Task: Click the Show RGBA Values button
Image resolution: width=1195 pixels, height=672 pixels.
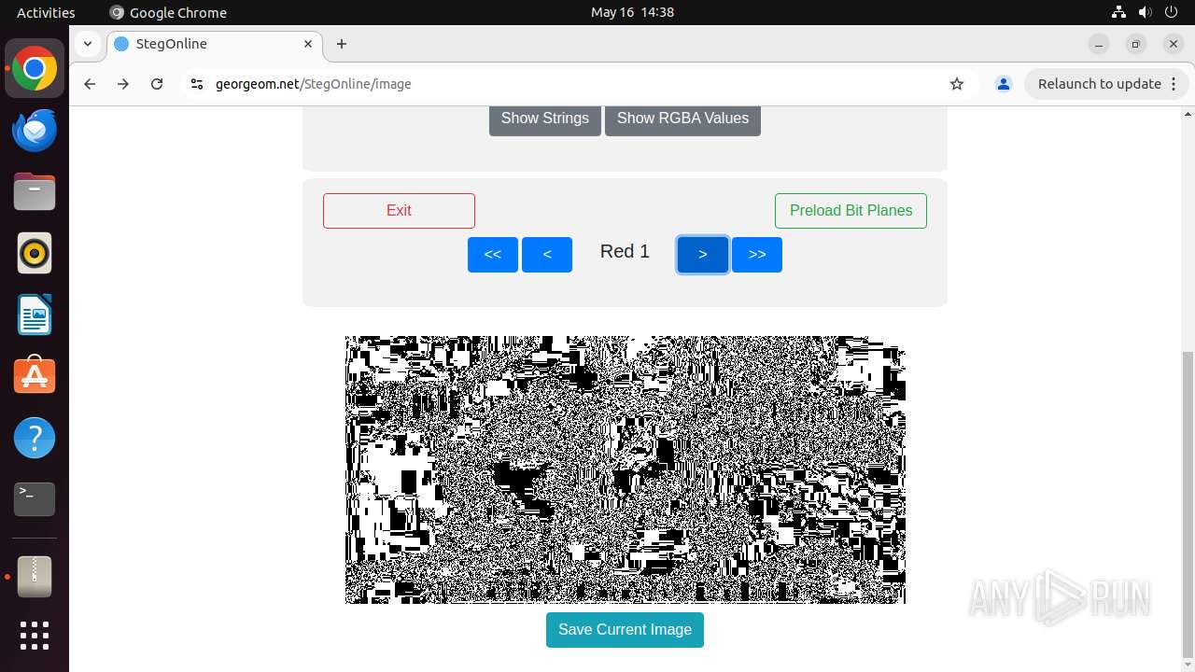Action: pos(682,119)
